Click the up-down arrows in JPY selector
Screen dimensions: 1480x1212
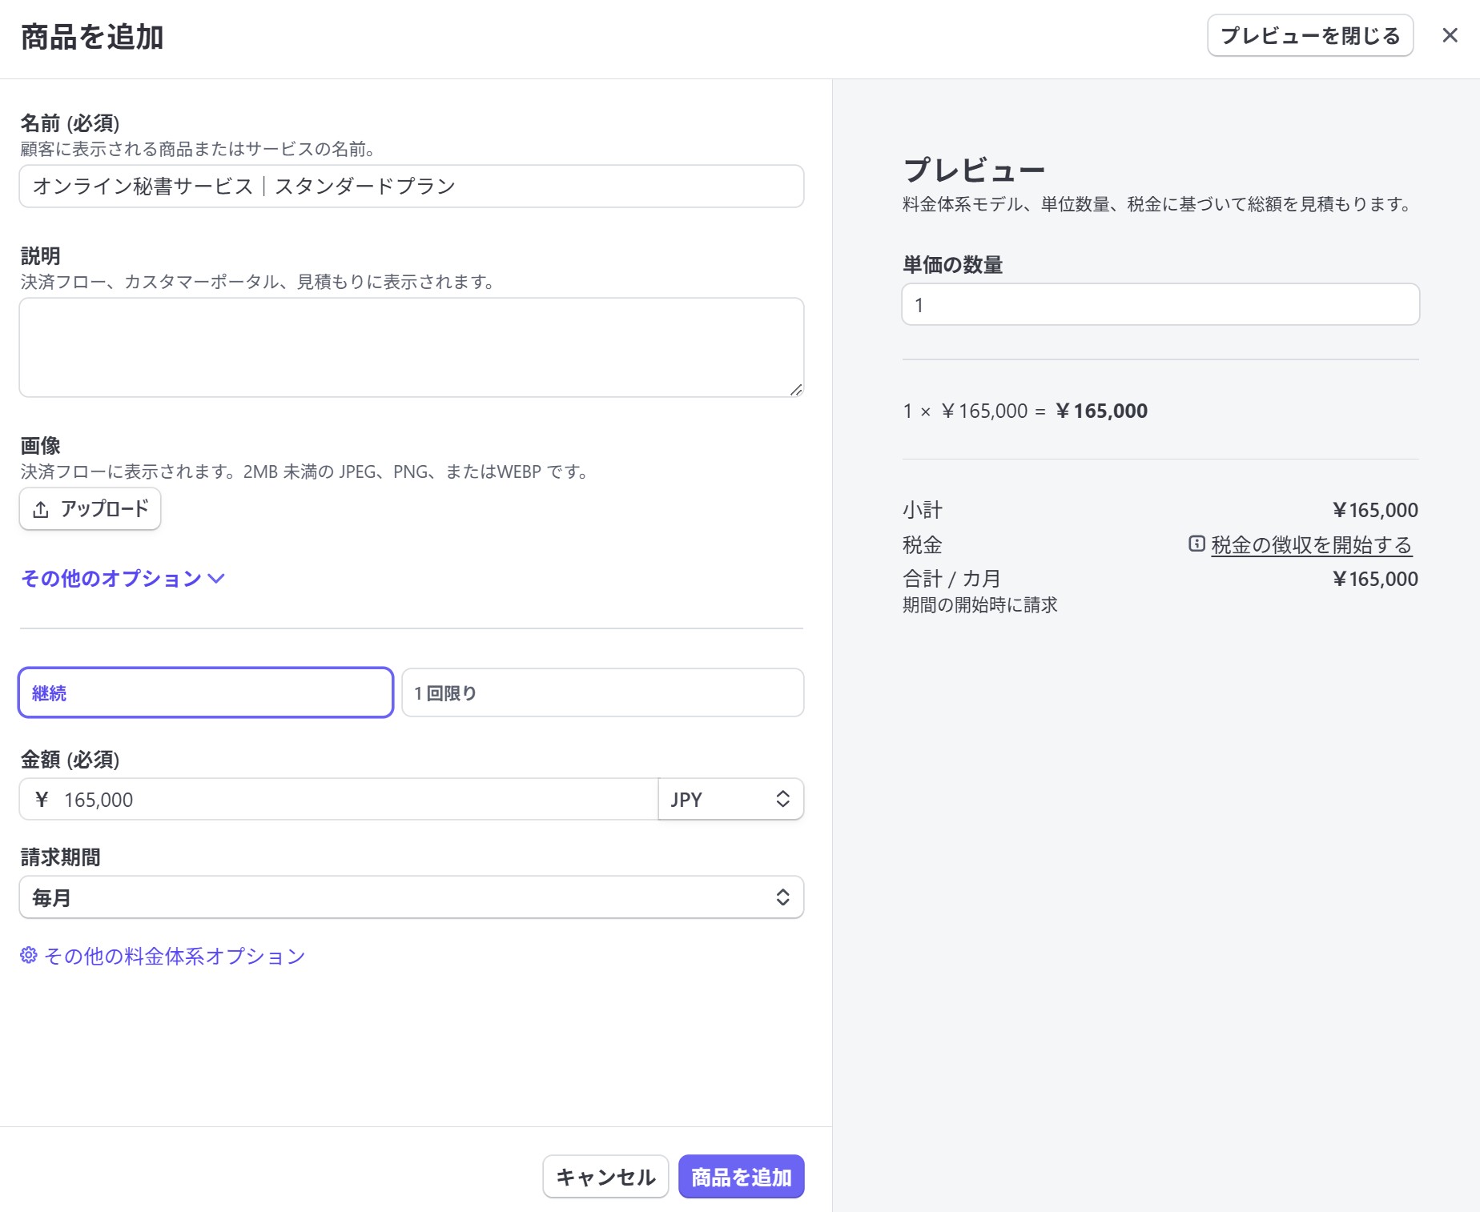[x=782, y=799]
